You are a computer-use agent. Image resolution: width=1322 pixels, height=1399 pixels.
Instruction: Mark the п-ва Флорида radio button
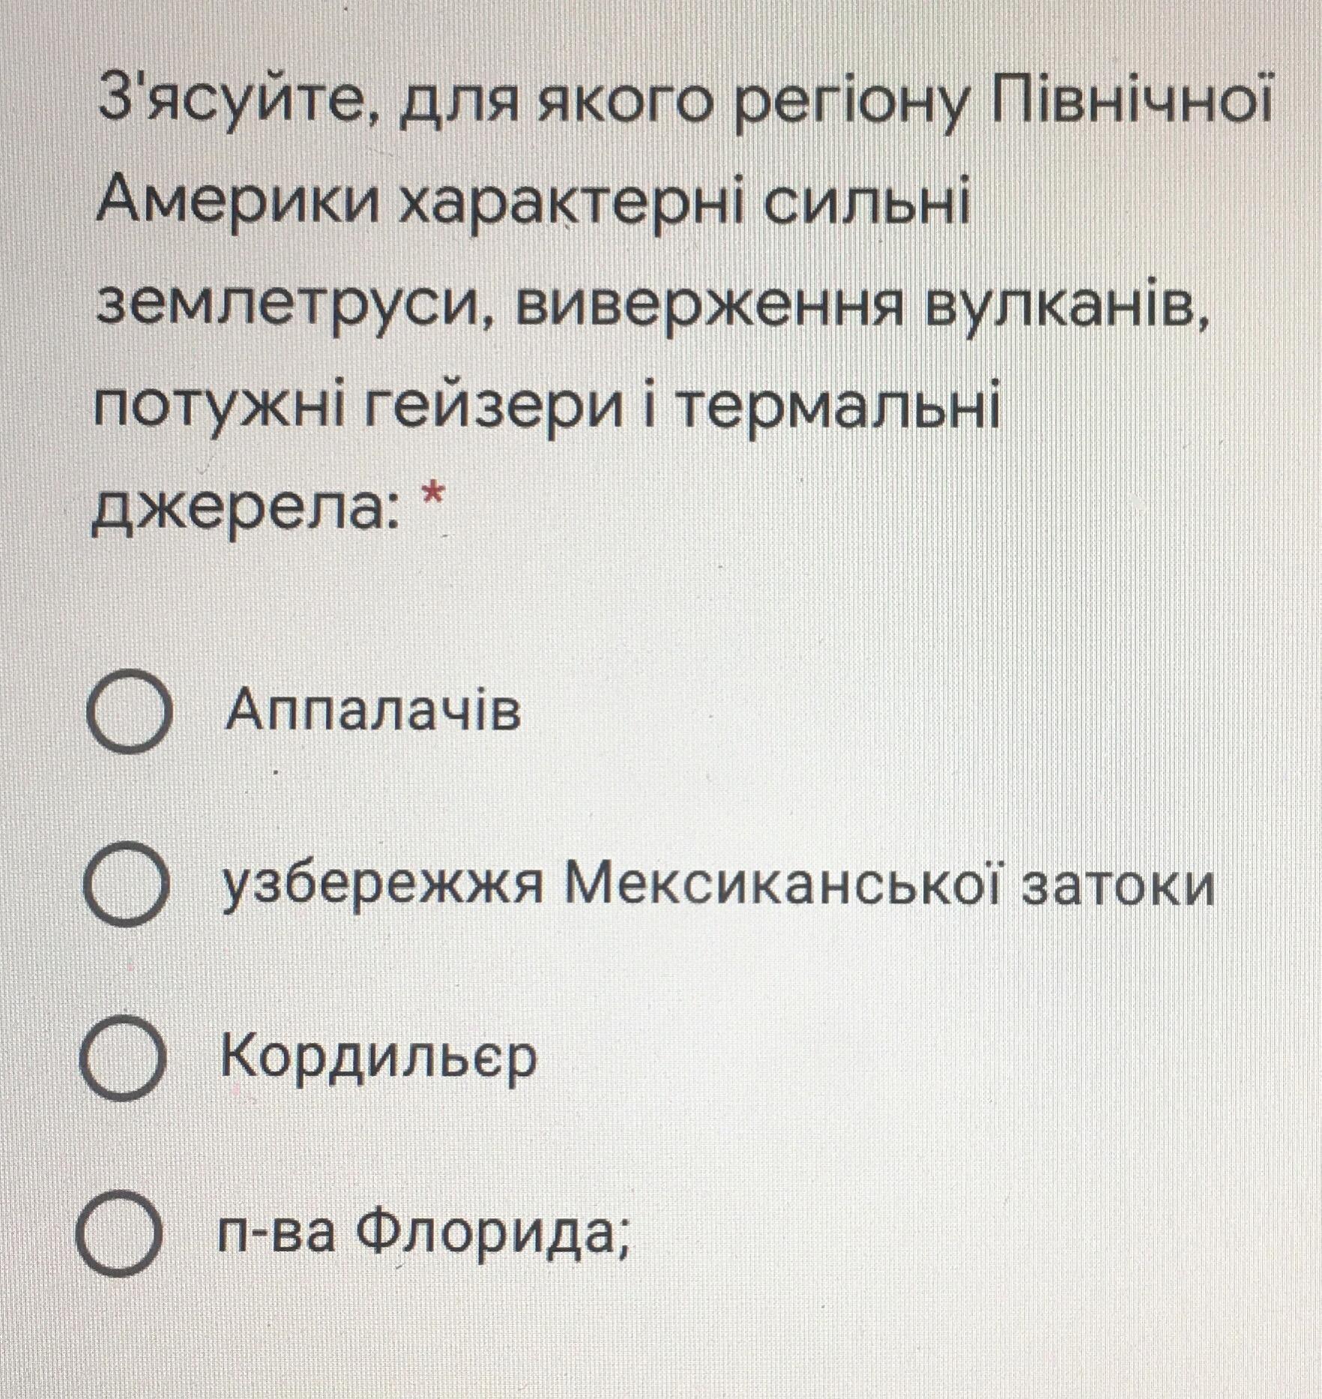point(120,1233)
